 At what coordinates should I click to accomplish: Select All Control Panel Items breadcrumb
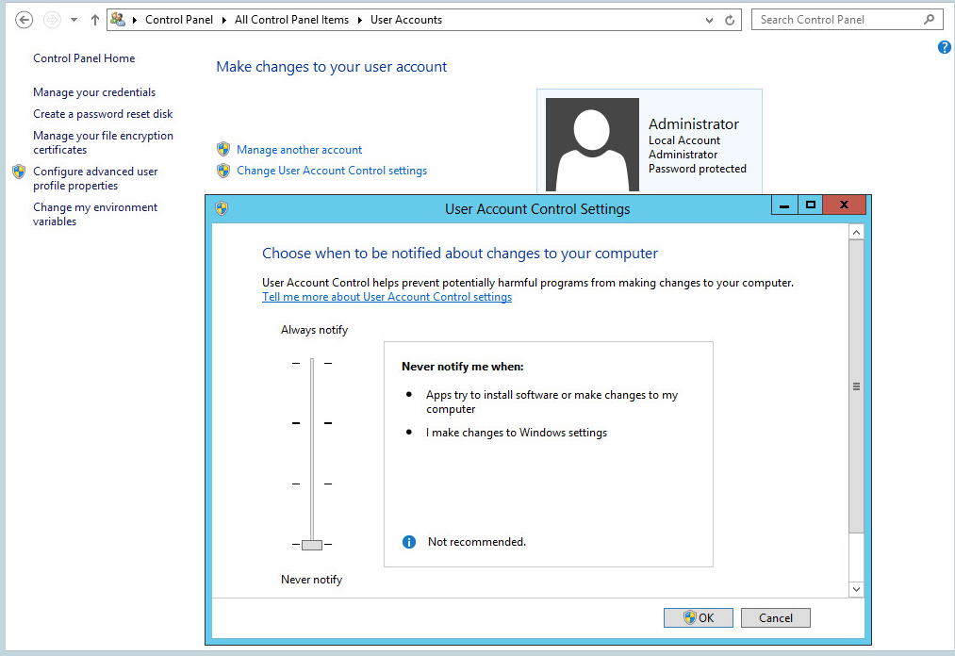pos(291,20)
